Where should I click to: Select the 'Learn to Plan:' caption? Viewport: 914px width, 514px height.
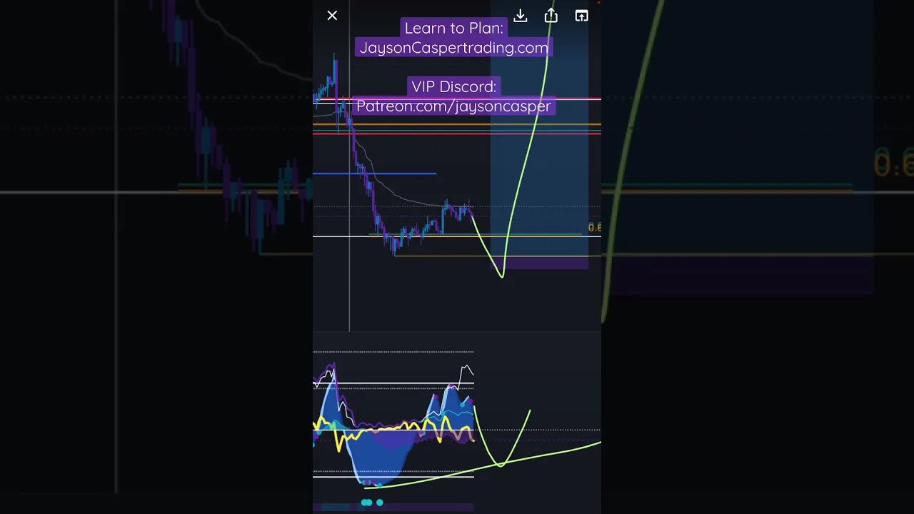[x=454, y=28]
